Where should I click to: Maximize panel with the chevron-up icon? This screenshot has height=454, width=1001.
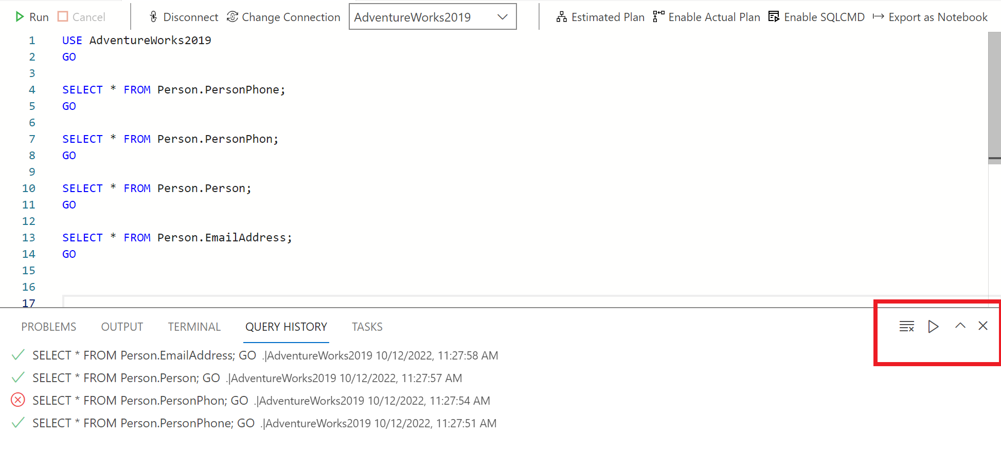point(960,326)
